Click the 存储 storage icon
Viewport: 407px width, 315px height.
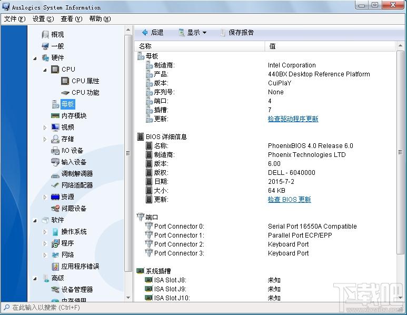tap(55, 139)
